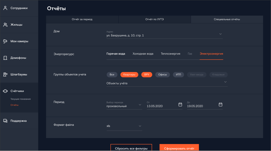The width and height of the screenshot is (271, 151).
Task: Open the Шлагбаумы section
Action: (19, 75)
